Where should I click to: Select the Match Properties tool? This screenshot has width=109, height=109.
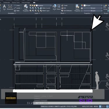tap(77, 8)
